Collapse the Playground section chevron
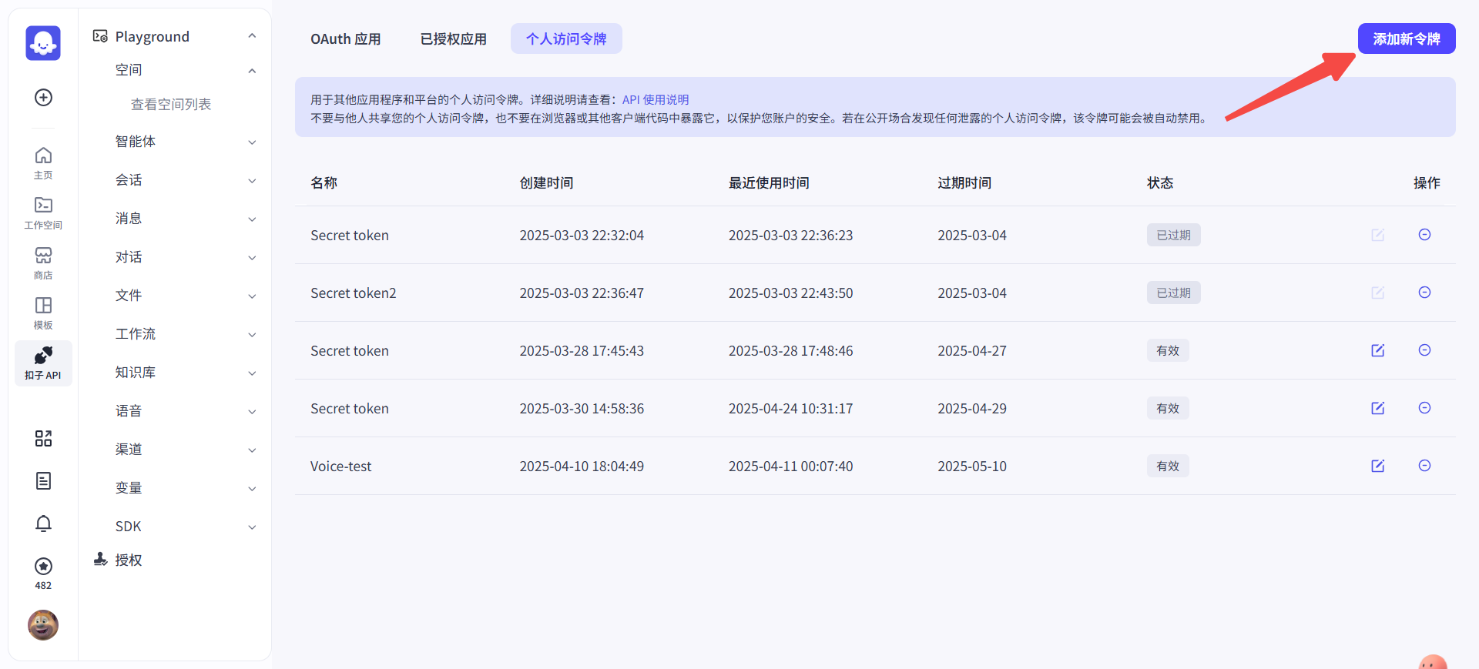 coord(252,36)
